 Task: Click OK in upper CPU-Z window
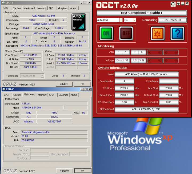pyautogui.click(x=82, y=84)
